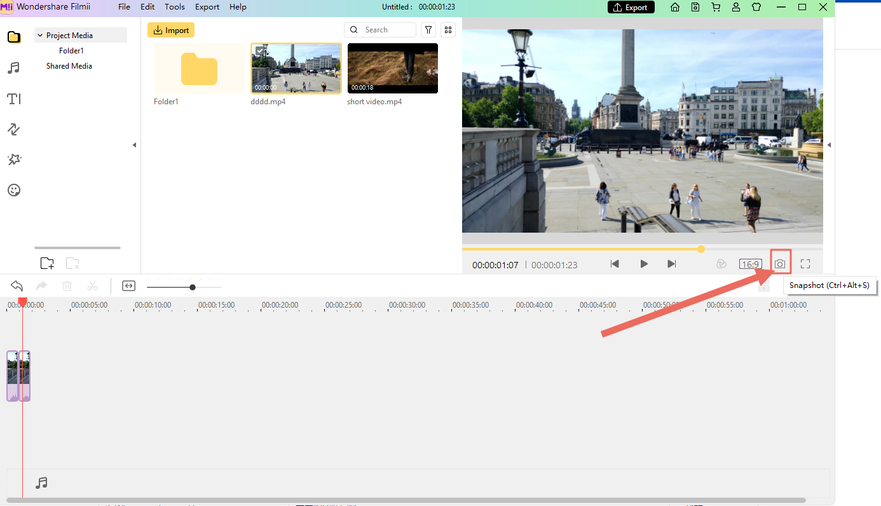Open the Effects panel with the star icon
This screenshot has height=506, width=881.
(14, 160)
